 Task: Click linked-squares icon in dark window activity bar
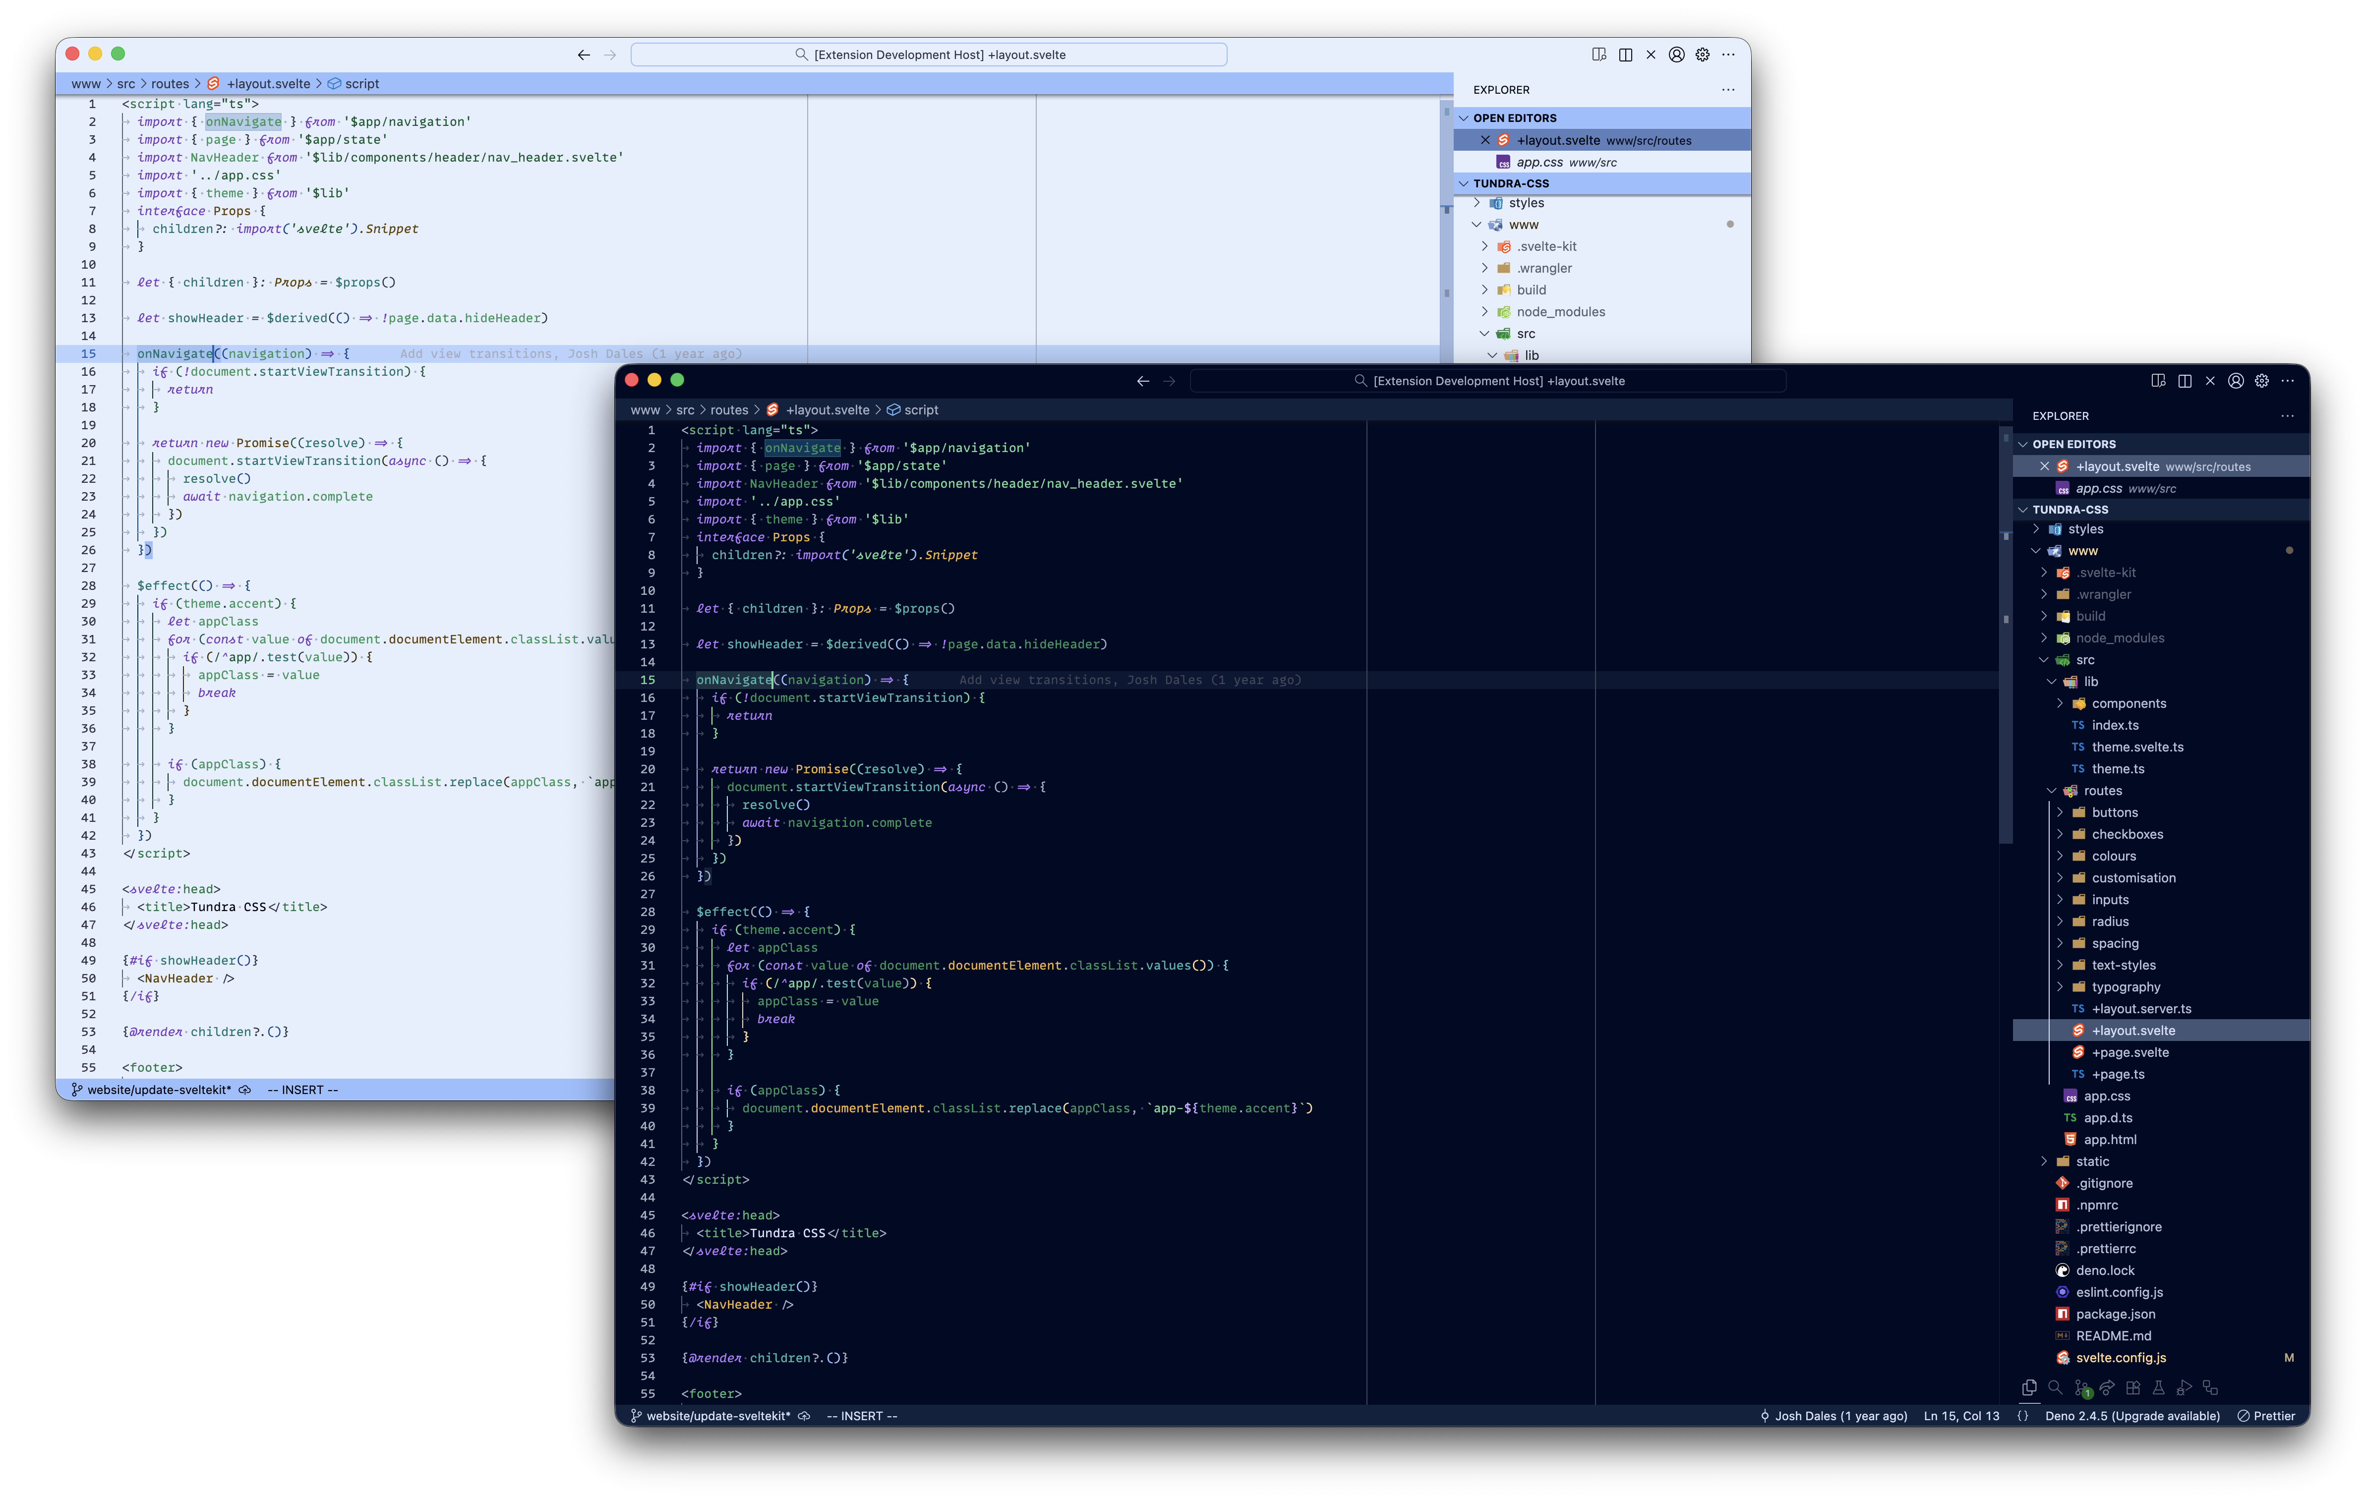(2210, 1387)
